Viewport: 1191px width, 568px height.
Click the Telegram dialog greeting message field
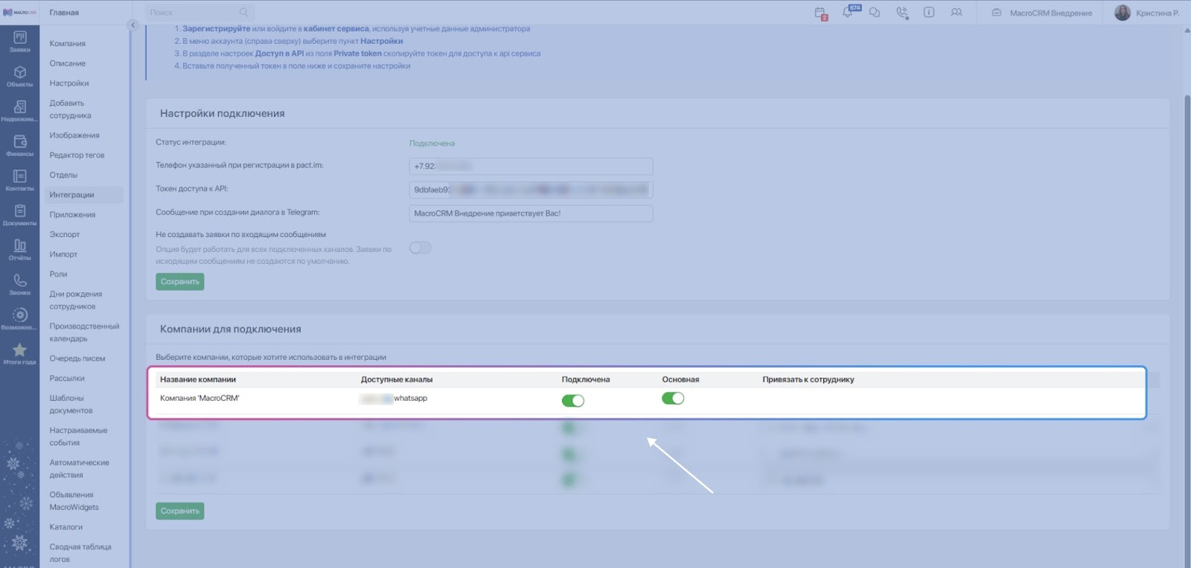click(x=531, y=213)
